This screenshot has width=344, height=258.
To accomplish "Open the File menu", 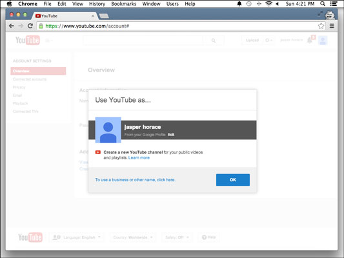I will click(47, 4).
